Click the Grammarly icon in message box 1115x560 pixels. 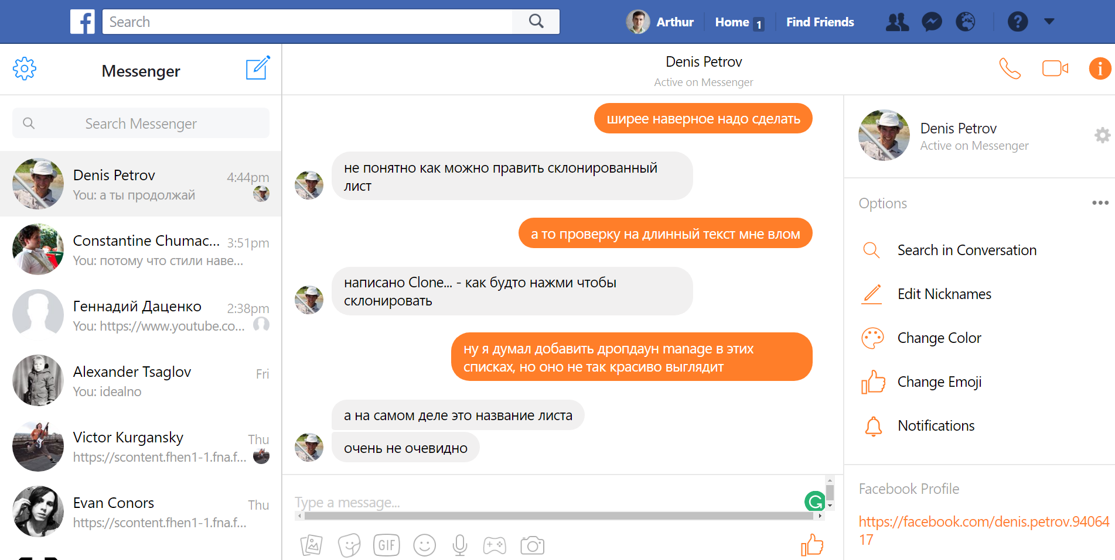coord(814,501)
